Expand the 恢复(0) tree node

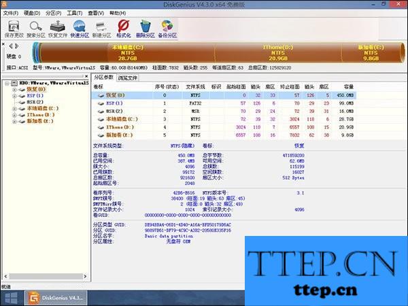[x=14, y=90]
